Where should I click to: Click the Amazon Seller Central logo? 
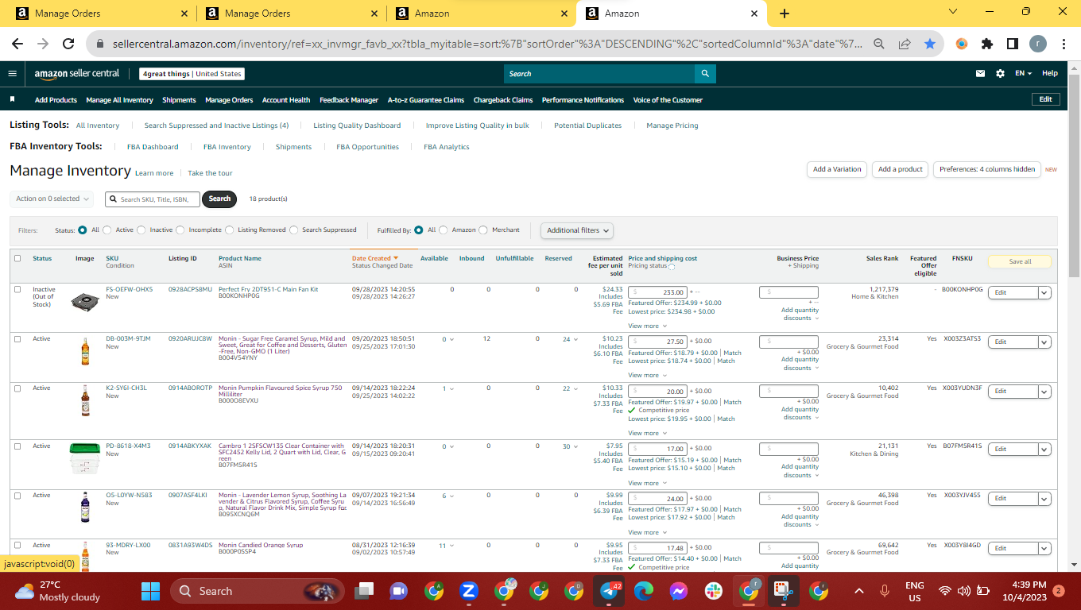[x=76, y=74]
